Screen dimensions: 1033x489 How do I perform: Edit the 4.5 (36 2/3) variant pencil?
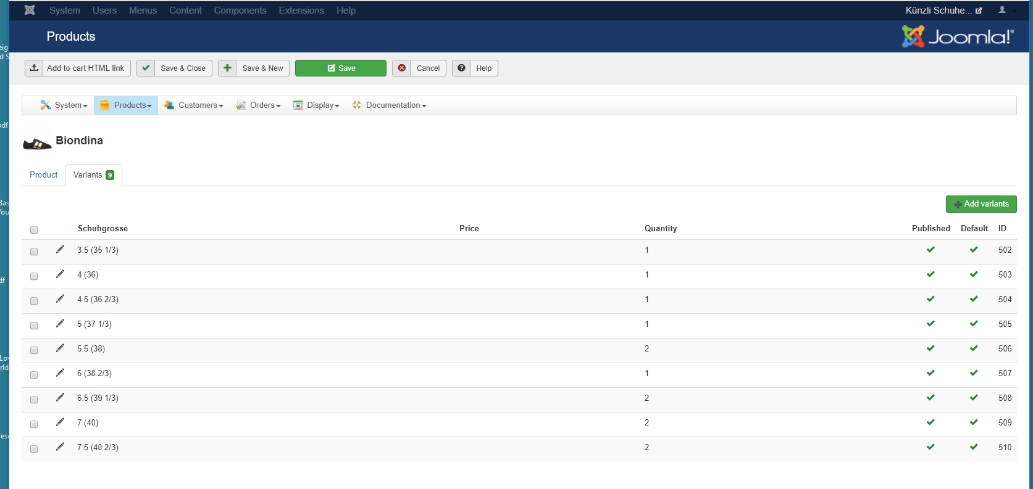[x=60, y=298]
